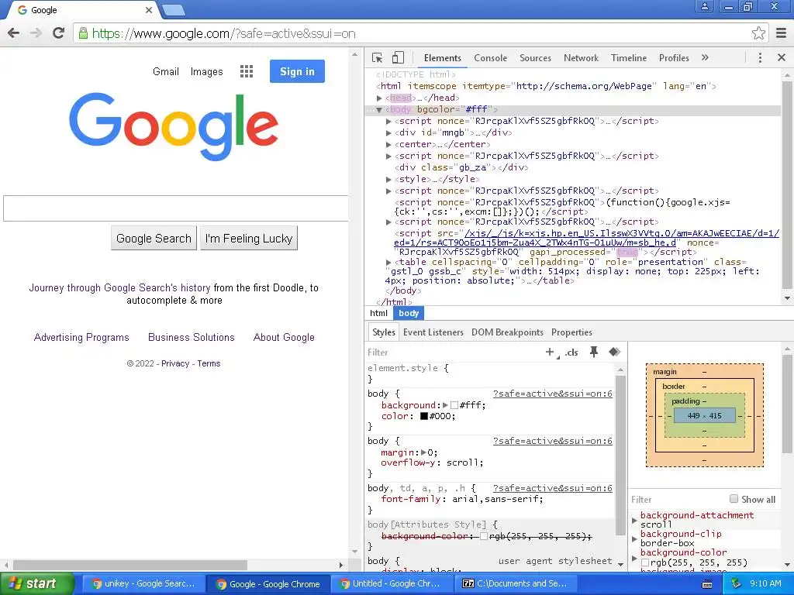Expand the table cellspacing node
794x595 pixels.
click(388, 263)
